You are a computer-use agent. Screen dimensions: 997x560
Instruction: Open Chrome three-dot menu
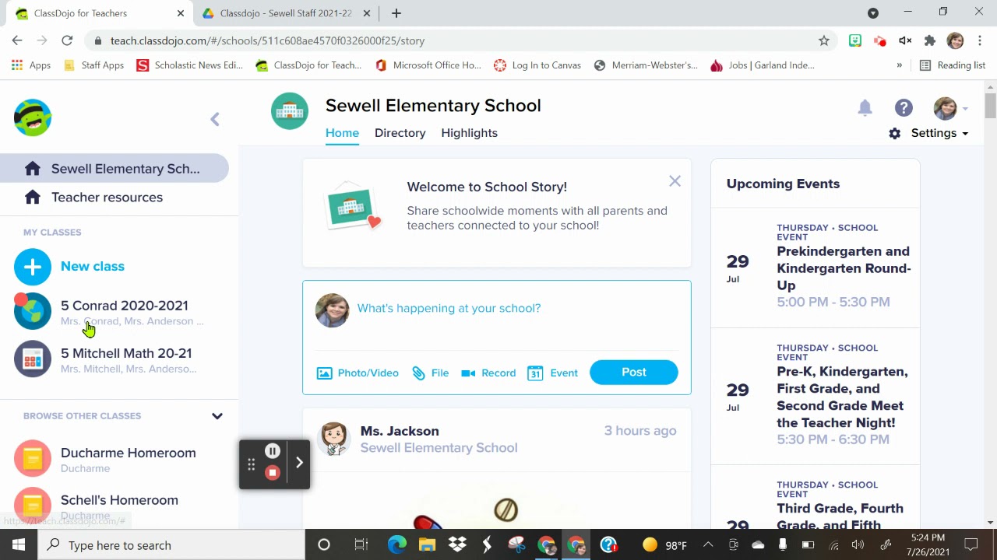[980, 40]
